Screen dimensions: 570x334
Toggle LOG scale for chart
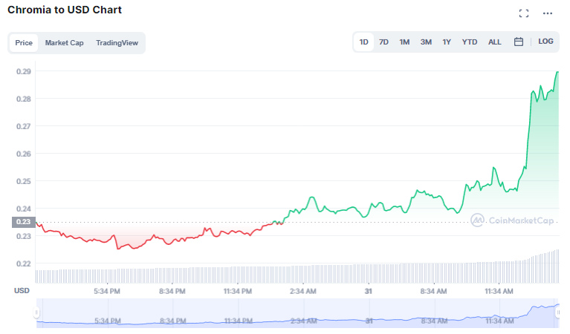545,42
